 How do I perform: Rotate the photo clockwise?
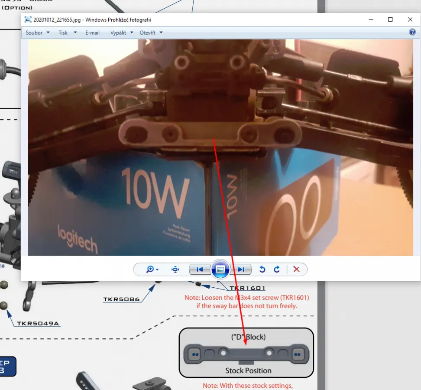pos(277,269)
